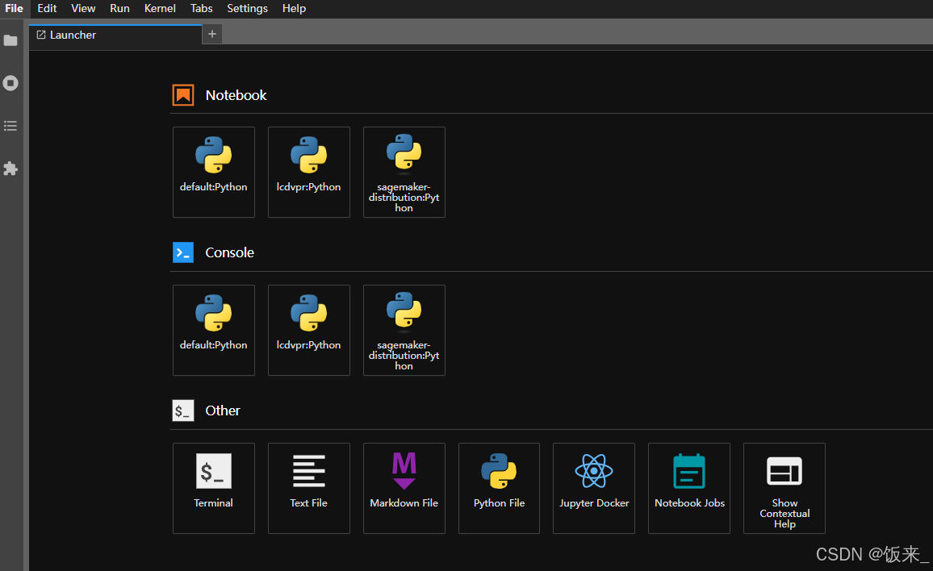
Task: Open the File Browser sidebar folder icon
Action: [x=10, y=40]
